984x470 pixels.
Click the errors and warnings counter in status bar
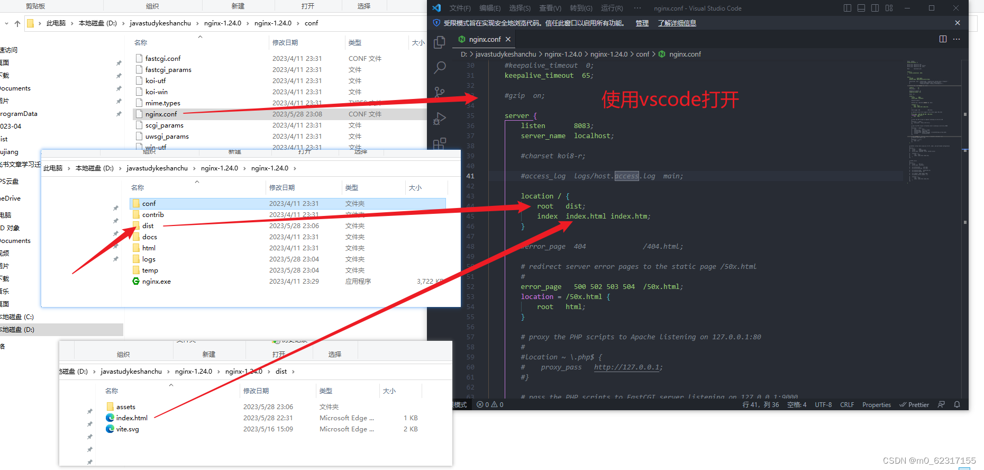coord(490,404)
